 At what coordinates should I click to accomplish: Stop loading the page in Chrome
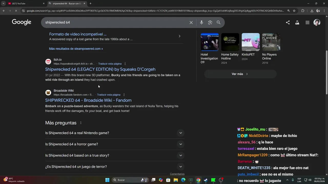point(16,11)
